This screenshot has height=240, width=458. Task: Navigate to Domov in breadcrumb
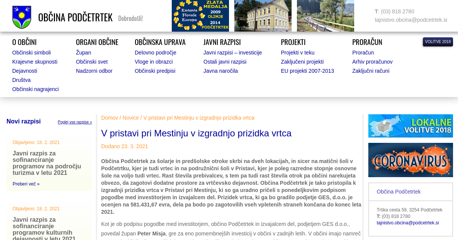point(110,118)
